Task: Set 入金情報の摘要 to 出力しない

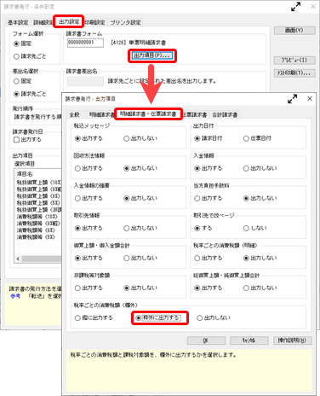Action: pyautogui.click(x=140, y=198)
